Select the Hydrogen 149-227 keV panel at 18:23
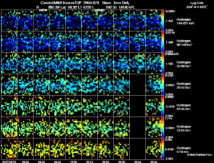214x163 pixels. (x=9, y=21)
